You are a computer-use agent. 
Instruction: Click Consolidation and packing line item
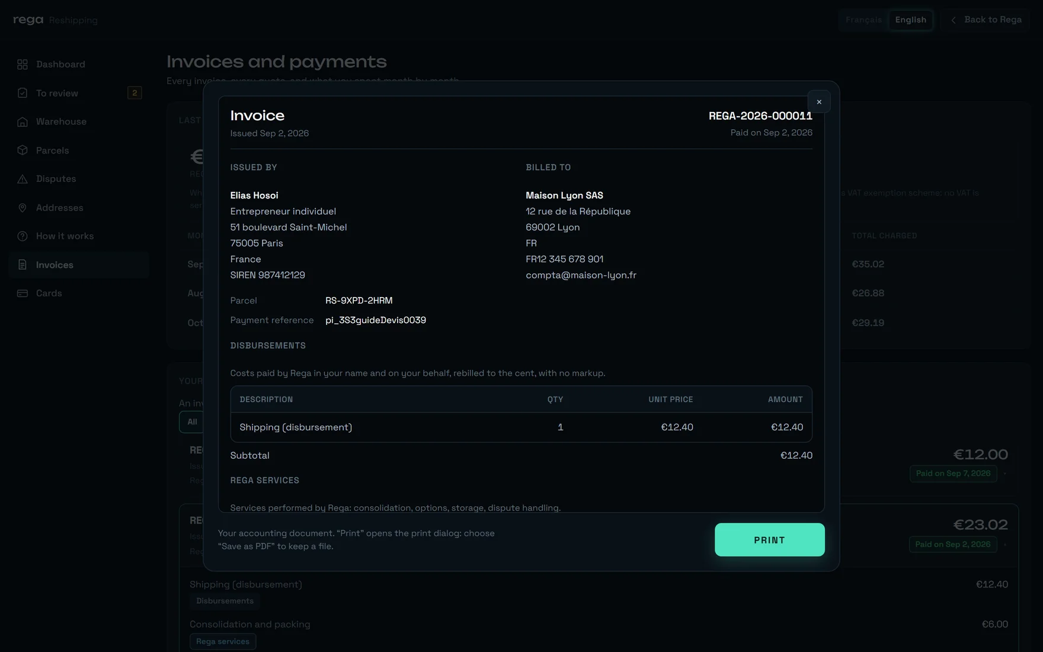(249, 624)
